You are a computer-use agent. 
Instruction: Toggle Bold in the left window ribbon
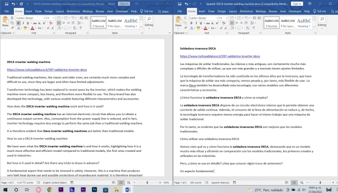[x=18, y=23]
